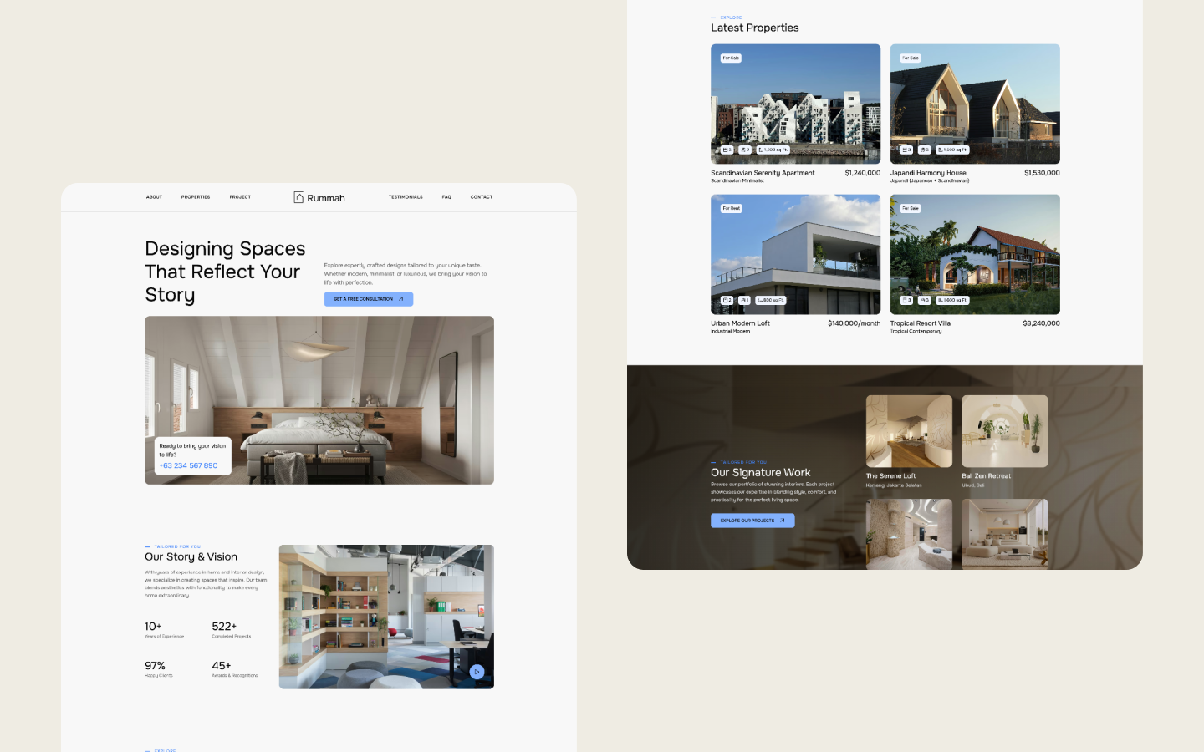This screenshot has height=752, width=1204.
Task: Select Testimonials in the navigation bar
Action: pyautogui.click(x=406, y=197)
